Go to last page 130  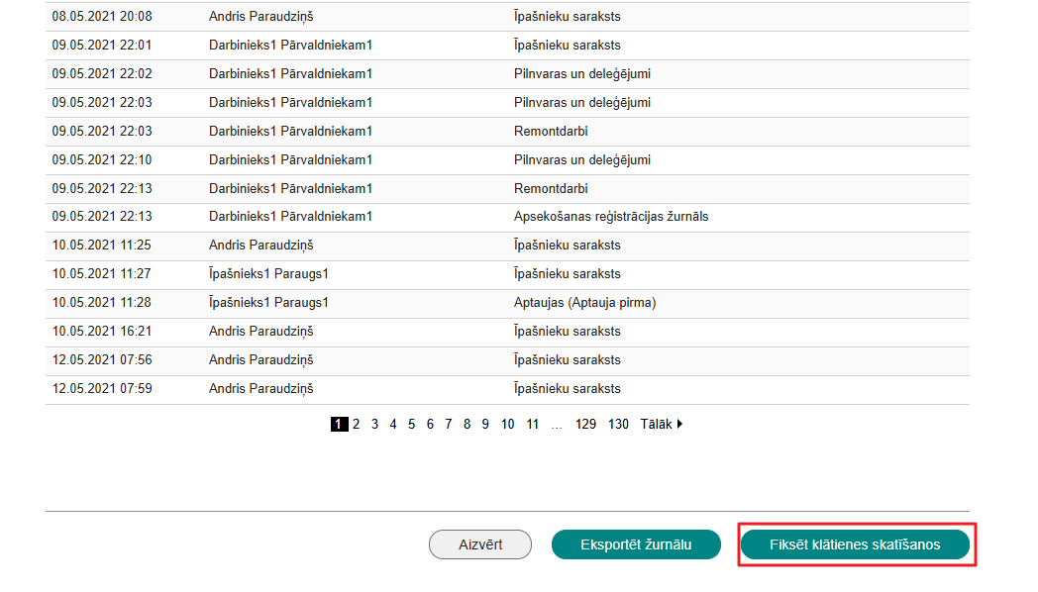[618, 424]
